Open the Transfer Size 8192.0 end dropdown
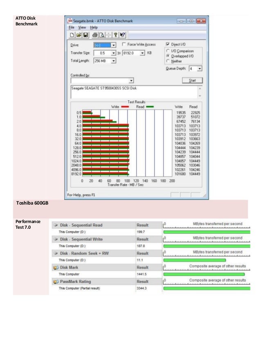 coord(142,53)
